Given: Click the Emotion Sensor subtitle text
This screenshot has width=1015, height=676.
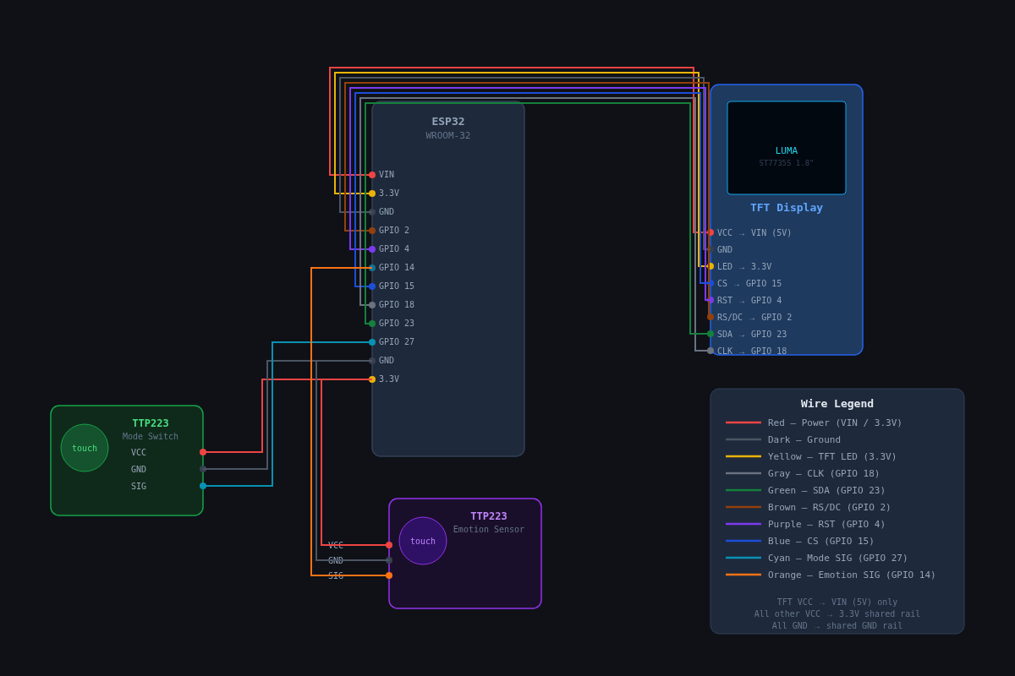Looking at the screenshot, I should 489,530.
